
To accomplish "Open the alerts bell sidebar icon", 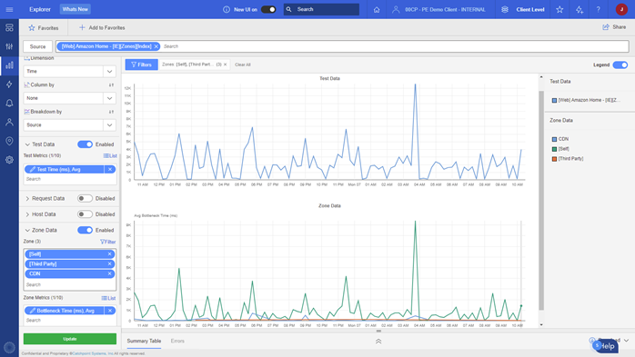I will point(9,103).
